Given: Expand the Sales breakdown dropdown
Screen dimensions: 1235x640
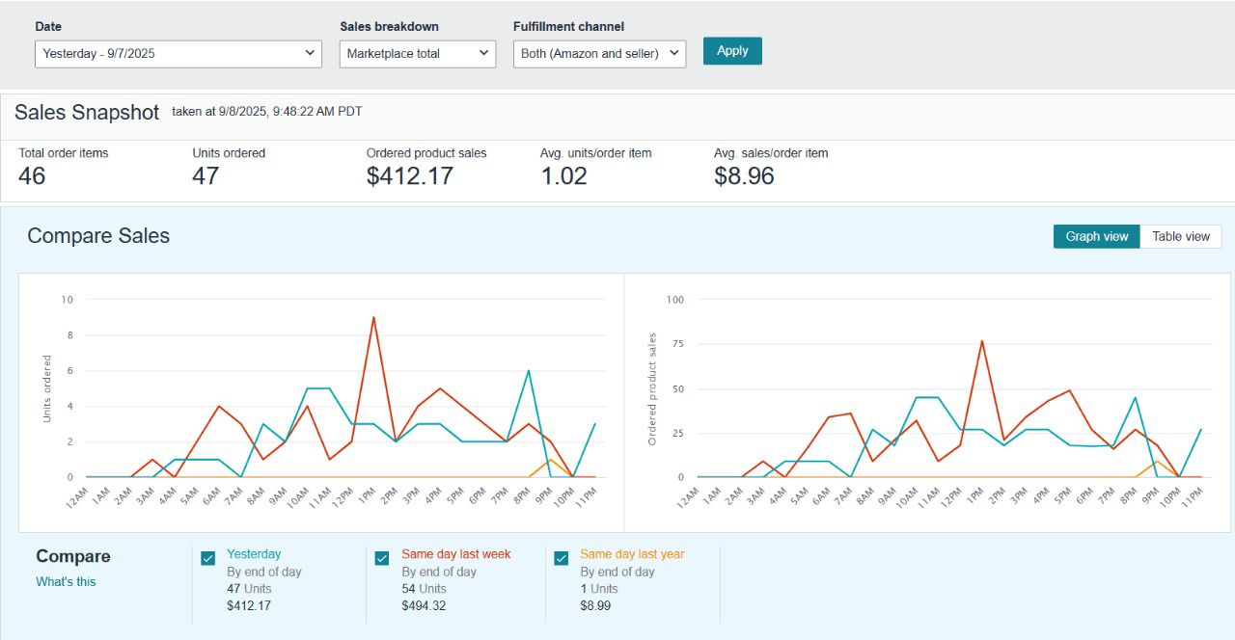Looking at the screenshot, I should point(417,54).
